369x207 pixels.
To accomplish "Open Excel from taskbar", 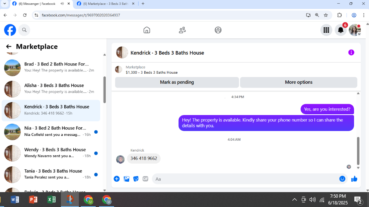I will (52, 200).
